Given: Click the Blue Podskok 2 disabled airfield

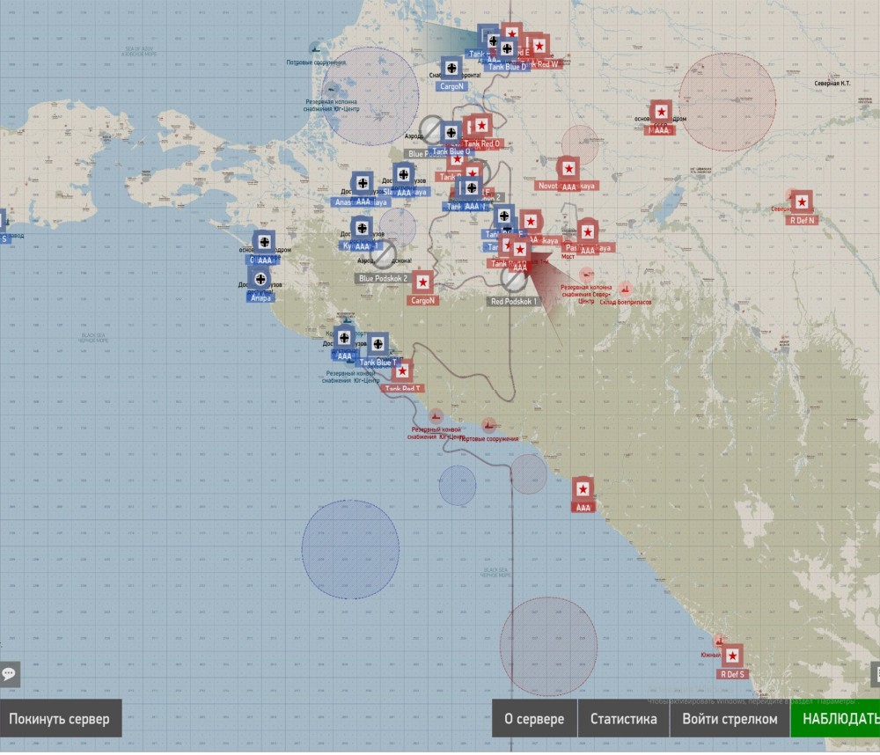Looking at the screenshot, I should pyautogui.click(x=384, y=255).
